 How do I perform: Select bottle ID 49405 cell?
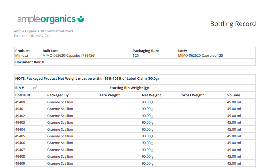click(x=20, y=136)
